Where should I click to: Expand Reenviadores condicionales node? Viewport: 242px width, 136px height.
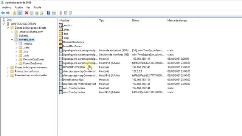[x=8, y=76]
